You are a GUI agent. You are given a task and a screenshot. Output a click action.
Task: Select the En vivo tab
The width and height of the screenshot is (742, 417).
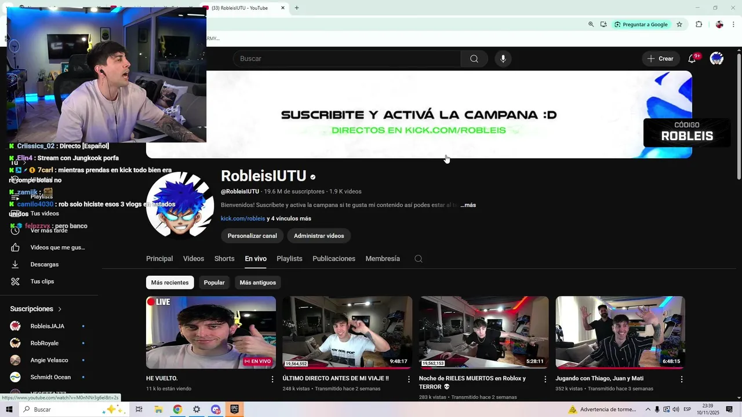(x=256, y=259)
